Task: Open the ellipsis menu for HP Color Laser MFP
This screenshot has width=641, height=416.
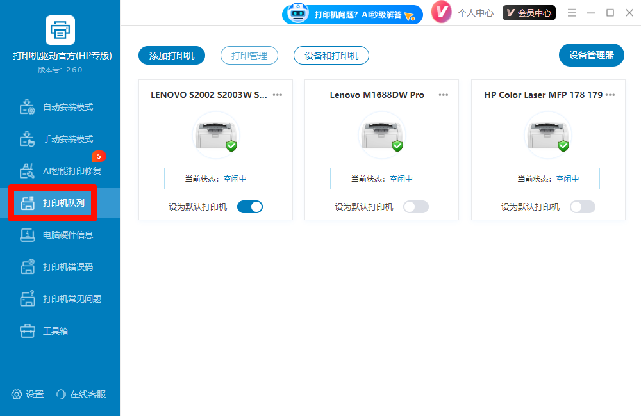Action: coord(610,95)
